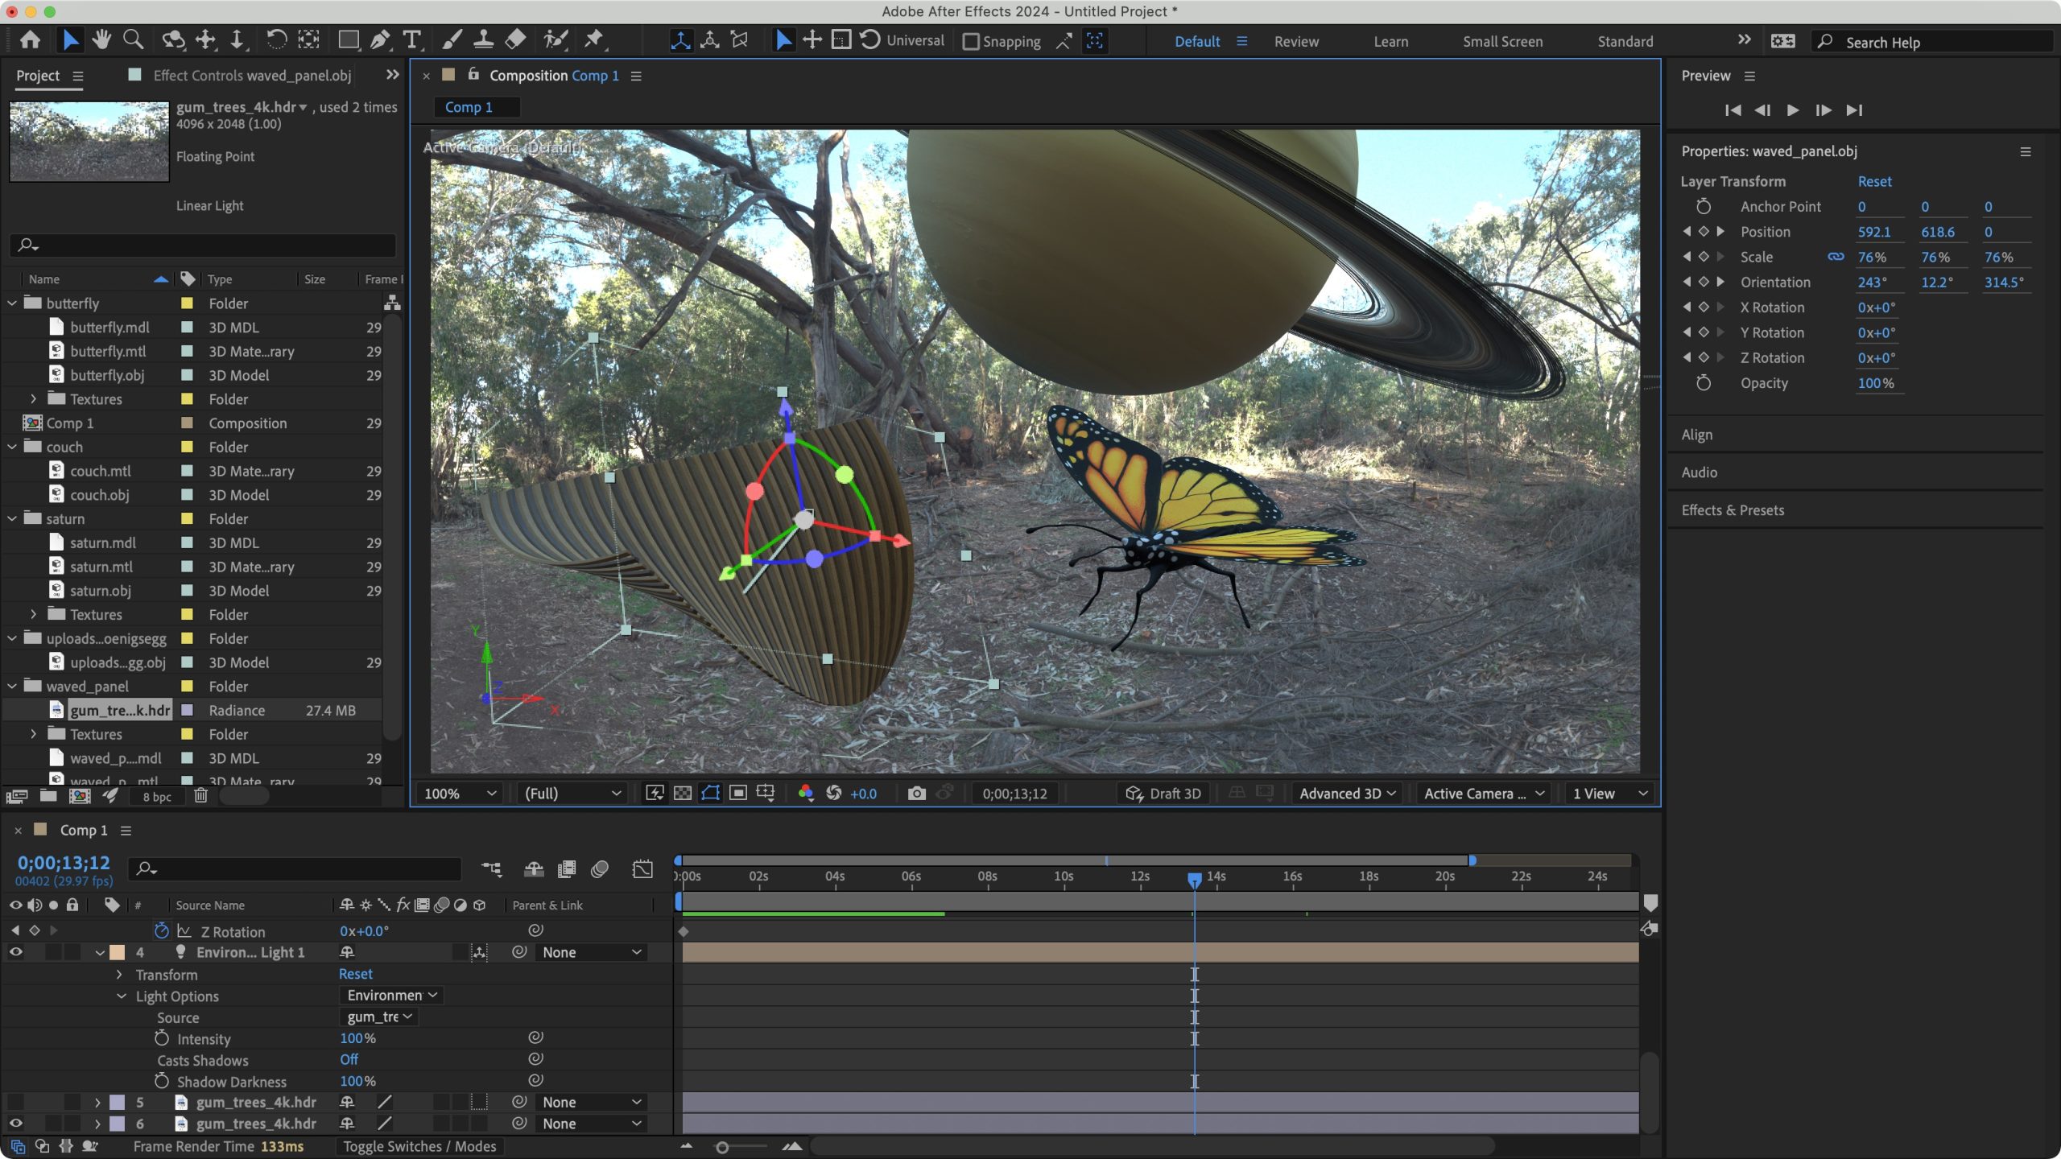Open Effect Controls waved_panel.obj tab

[251, 76]
